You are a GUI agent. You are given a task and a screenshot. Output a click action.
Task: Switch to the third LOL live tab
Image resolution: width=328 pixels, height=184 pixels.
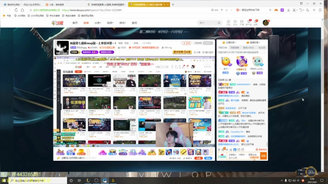106,5
